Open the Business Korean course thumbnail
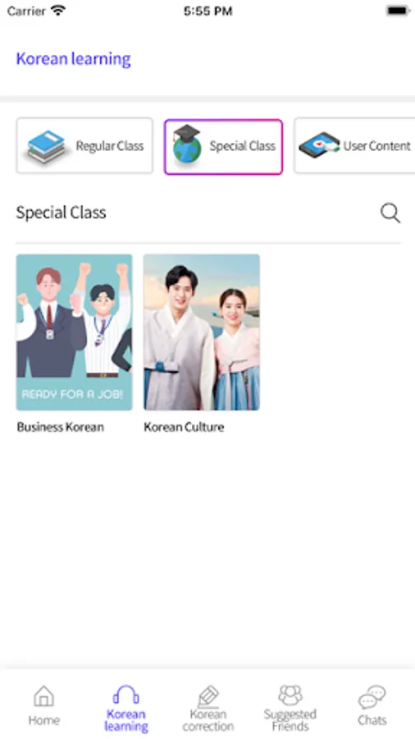Screen dimensions: 415x739 click(x=75, y=333)
